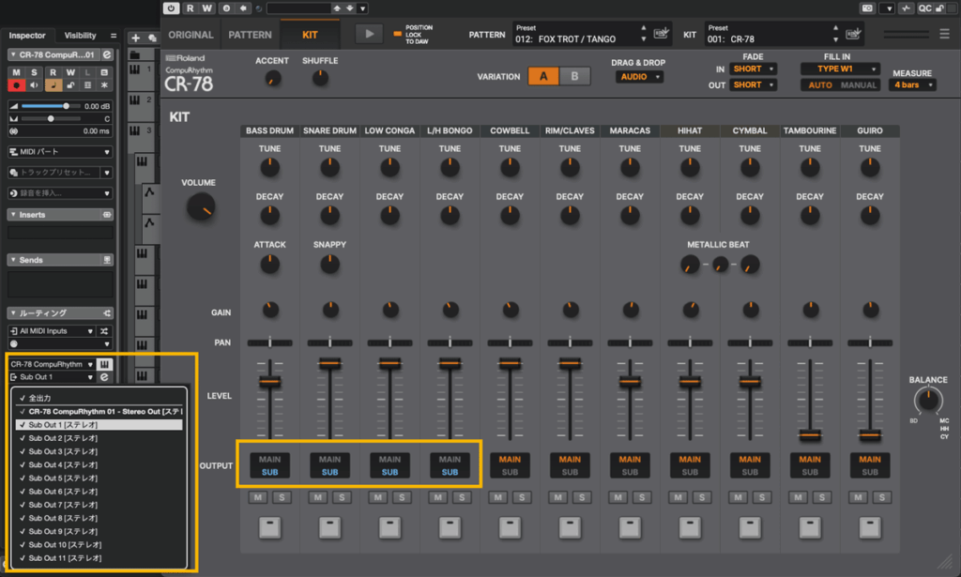Click the monitor speaker icon in the Inspector
Screen dimensions: 961x577
(x=34, y=85)
